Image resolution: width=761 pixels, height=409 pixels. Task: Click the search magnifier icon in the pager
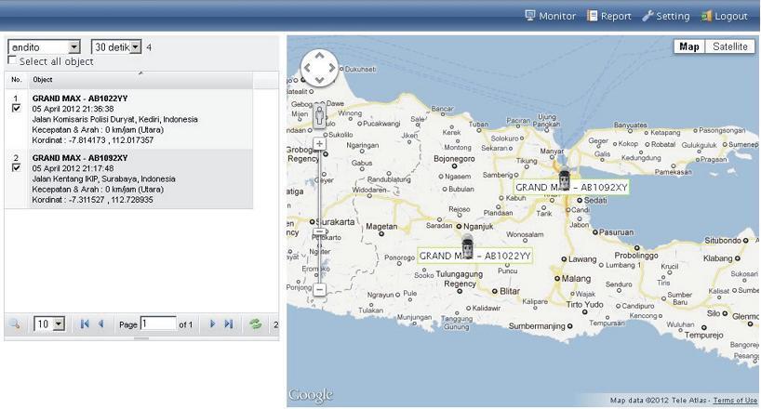(x=15, y=324)
